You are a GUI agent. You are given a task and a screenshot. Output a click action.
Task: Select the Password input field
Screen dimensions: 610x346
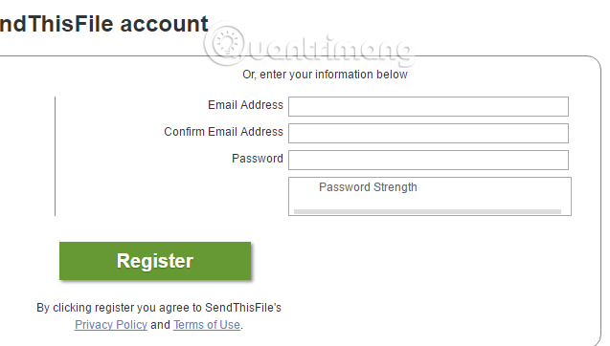pos(428,160)
